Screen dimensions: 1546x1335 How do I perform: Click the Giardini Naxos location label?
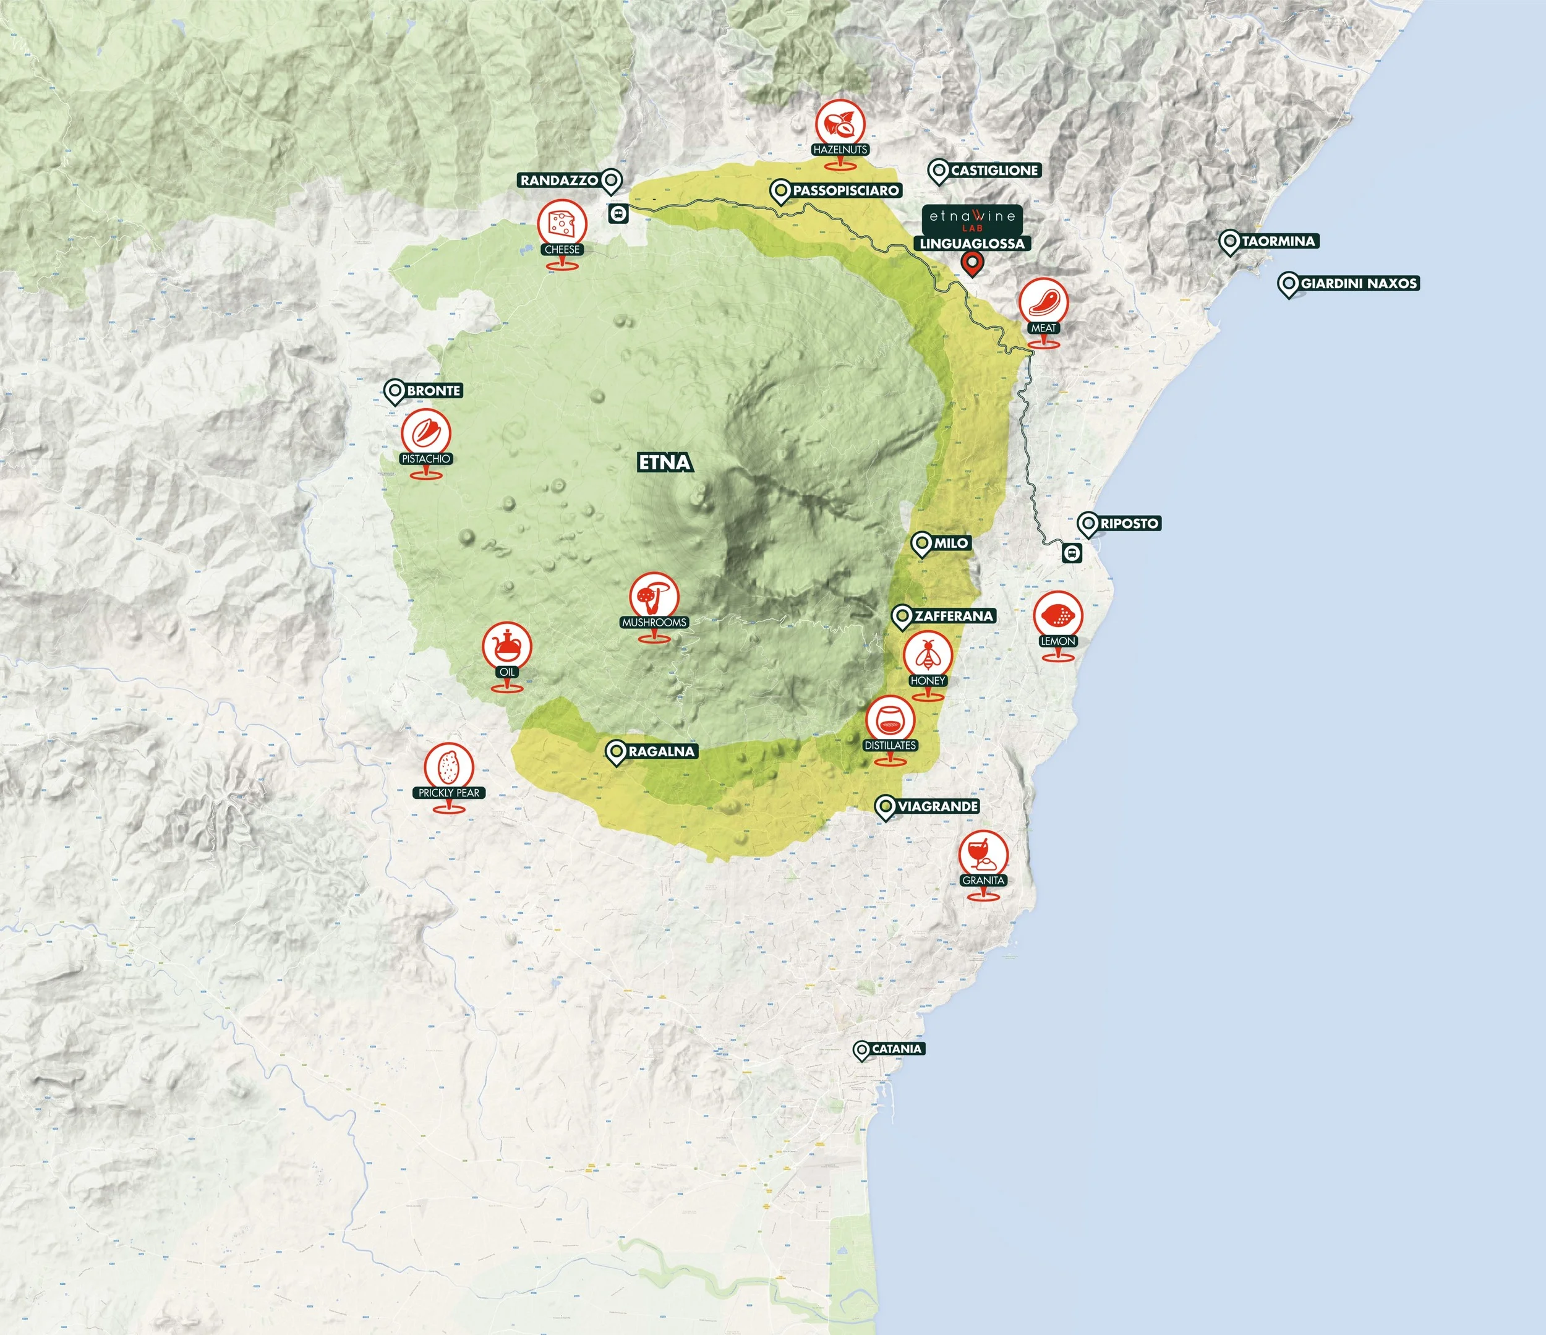tap(1358, 284)
